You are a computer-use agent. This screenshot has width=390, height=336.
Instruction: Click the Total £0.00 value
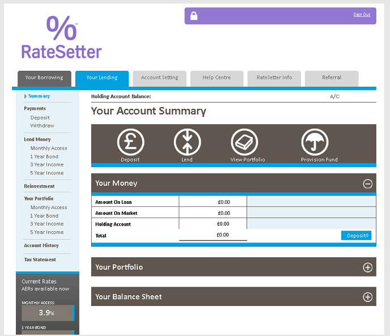[x=223, y=235]
